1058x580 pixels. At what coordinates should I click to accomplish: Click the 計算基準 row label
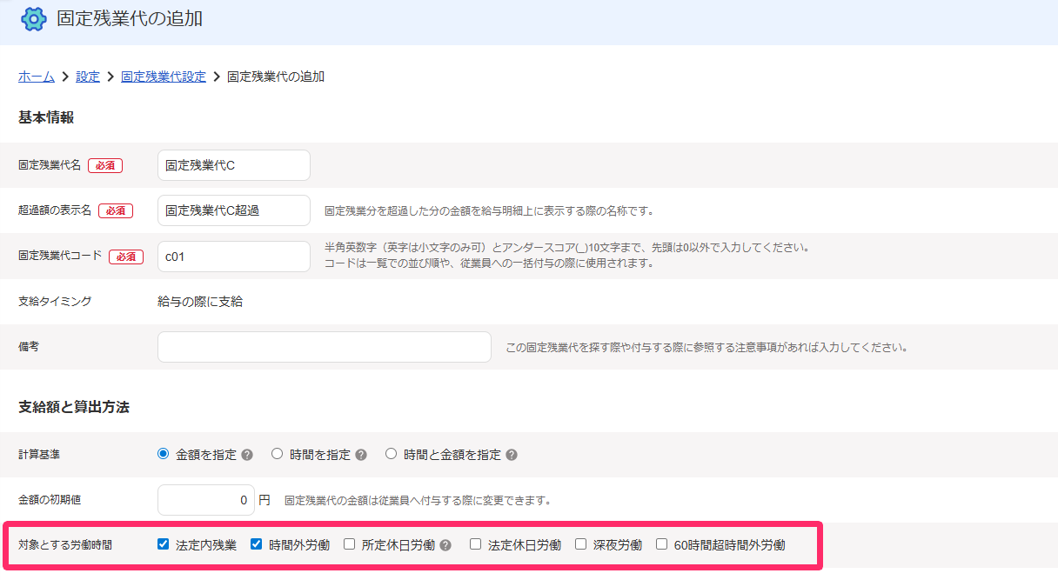39,454
